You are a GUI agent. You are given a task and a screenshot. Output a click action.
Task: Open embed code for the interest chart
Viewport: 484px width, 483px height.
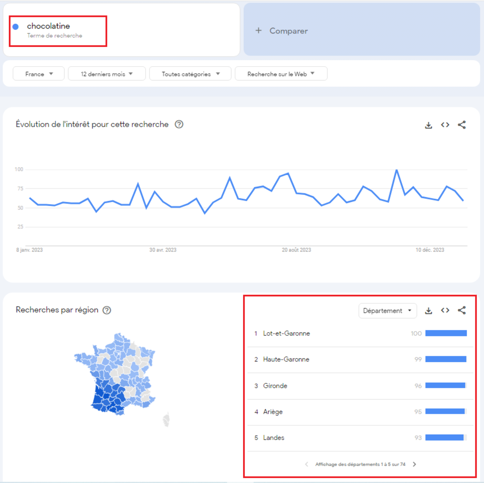tap(445, 125)
